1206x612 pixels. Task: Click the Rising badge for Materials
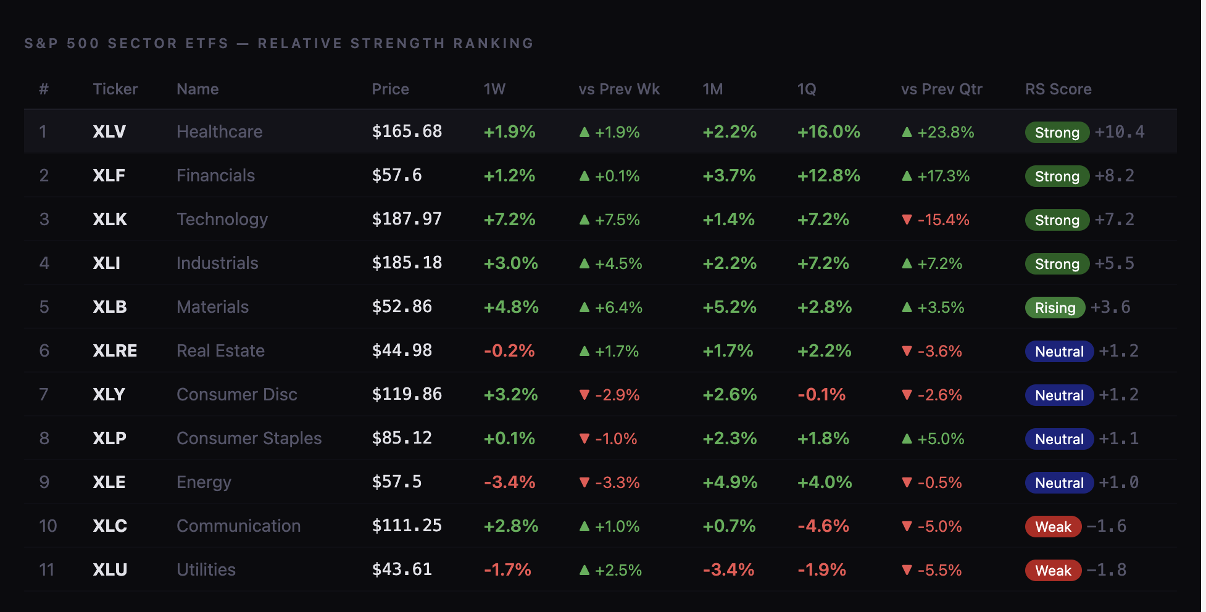[1055, 308]
